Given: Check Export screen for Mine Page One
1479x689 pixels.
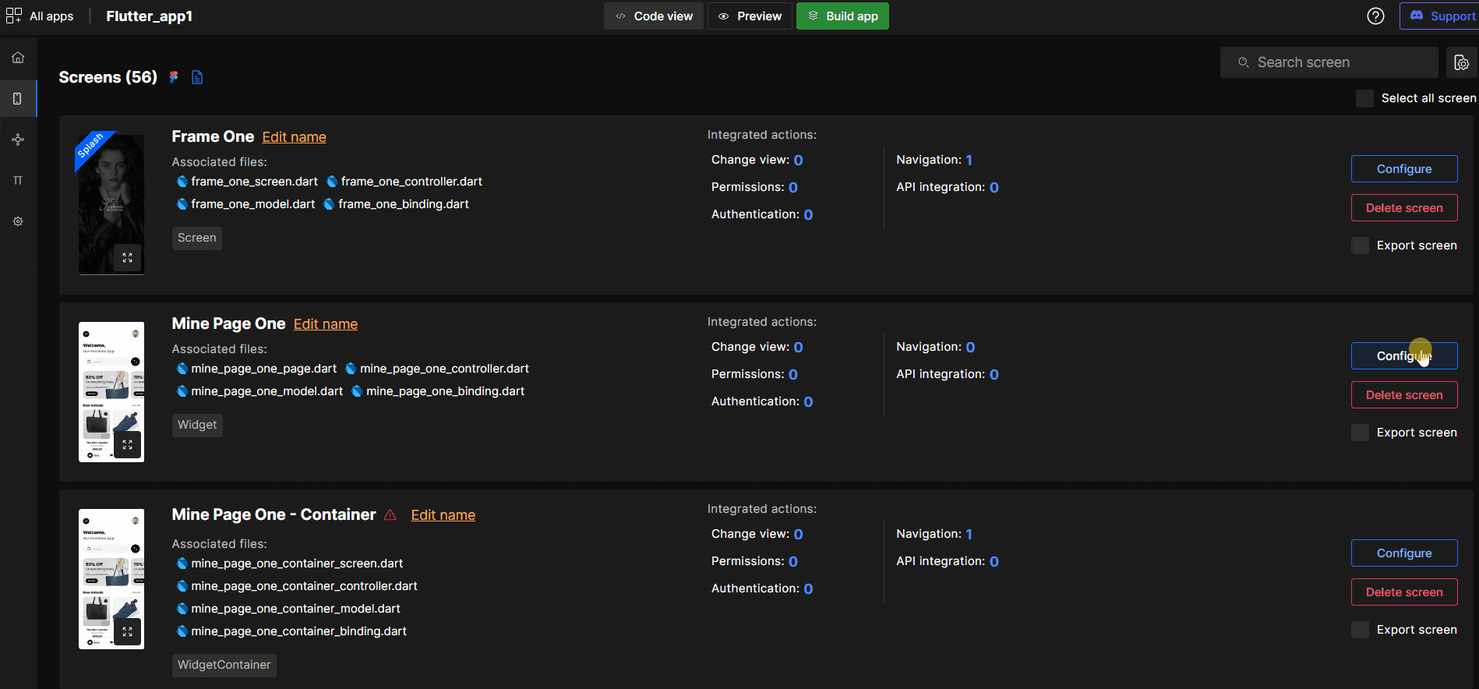Looking at the screenshot, I should [x=1360, y=433].
